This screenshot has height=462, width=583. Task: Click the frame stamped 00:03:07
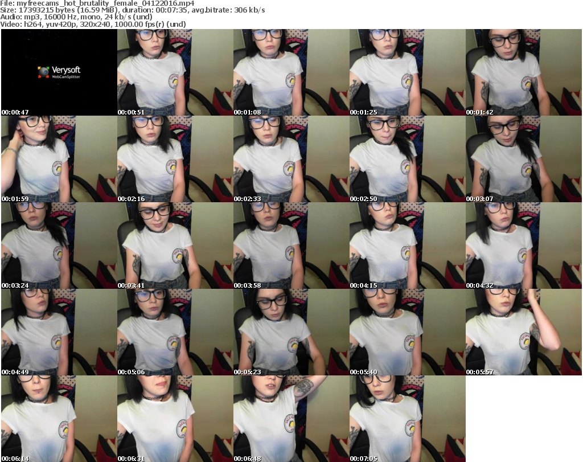(x=524, y=159)
